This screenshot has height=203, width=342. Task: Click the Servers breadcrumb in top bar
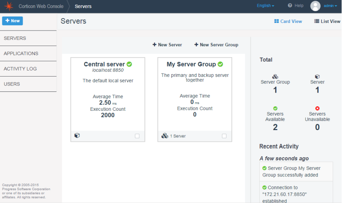coord(83,6)
